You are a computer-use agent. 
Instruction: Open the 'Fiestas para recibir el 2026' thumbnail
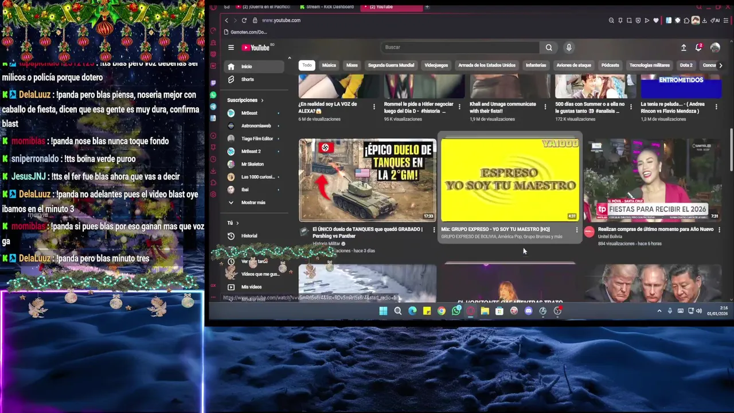(x=652, y=180)
